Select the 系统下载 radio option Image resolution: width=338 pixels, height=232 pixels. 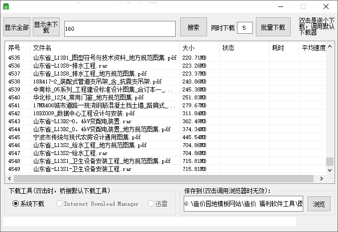16,204
